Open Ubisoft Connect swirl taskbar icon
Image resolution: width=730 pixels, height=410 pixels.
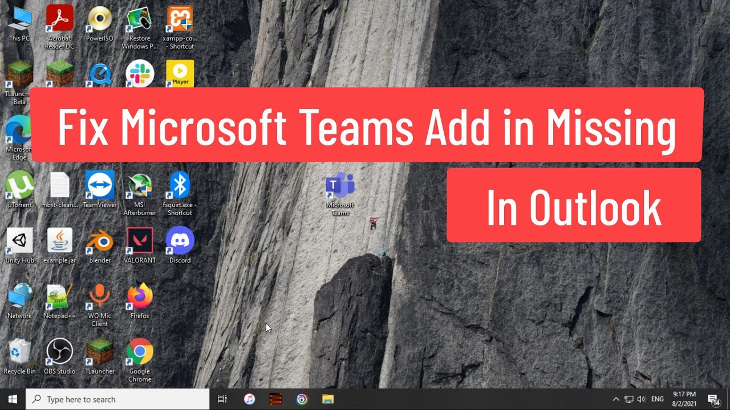pyautogui.click(x=302, y=399)
